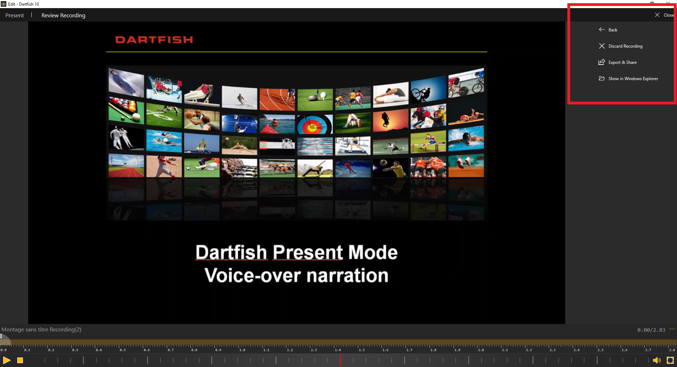This screenshot has height=367, width=677.
Task: Click the timecode readout 0.00/2.83
Action: click(651, 330)
